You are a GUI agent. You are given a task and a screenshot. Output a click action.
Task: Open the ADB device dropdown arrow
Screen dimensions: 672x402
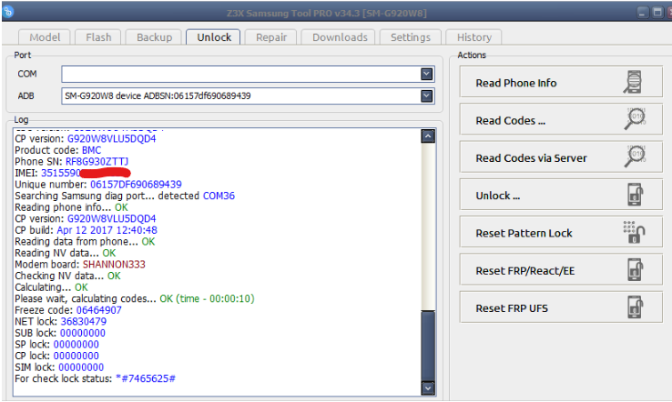tap(426, 95)
